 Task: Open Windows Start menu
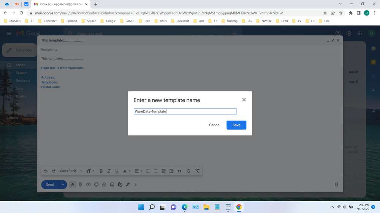pos(141,207)
